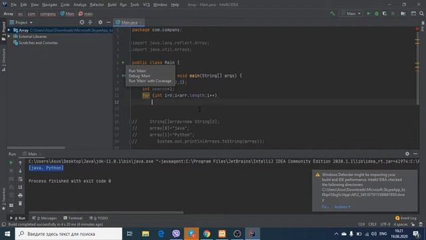Open the Refactor menu

pyautogui.click(x=97, y=5)
